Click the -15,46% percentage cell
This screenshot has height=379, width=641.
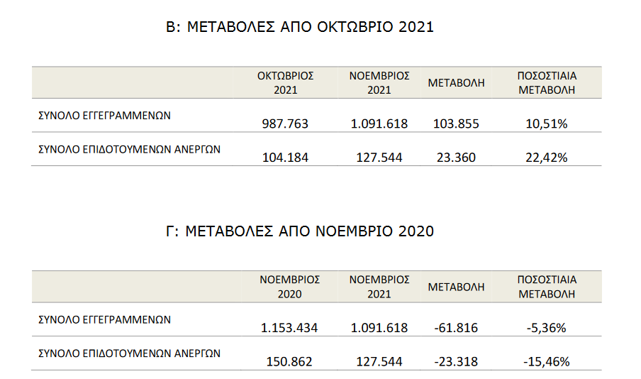tap(547, 362)
